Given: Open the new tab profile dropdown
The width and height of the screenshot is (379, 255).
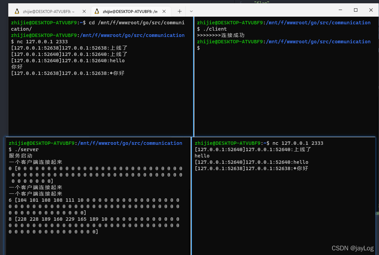Looking at the screenshot, I should coord(191,11).
